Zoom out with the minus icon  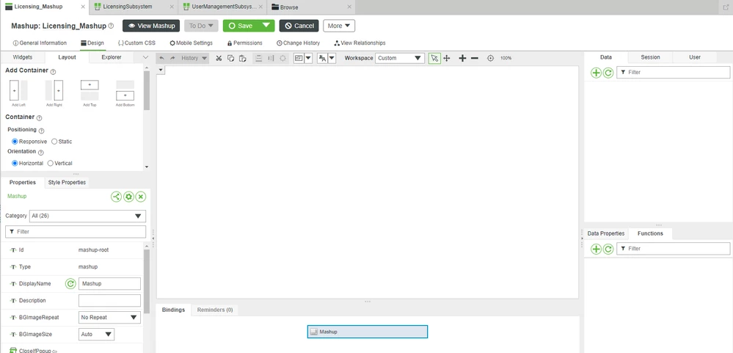point(475,58)
